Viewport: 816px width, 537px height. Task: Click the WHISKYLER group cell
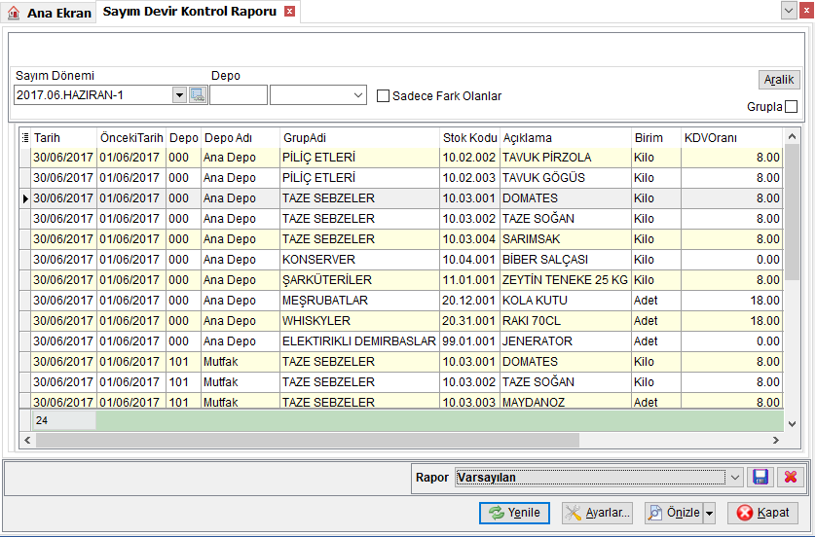359,321
